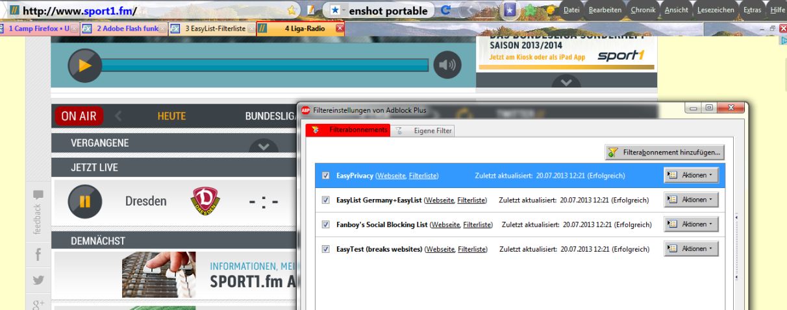Open Aktionen dropdown for EasyTest
The image size is (787, 310).
(x=691, y=248)
